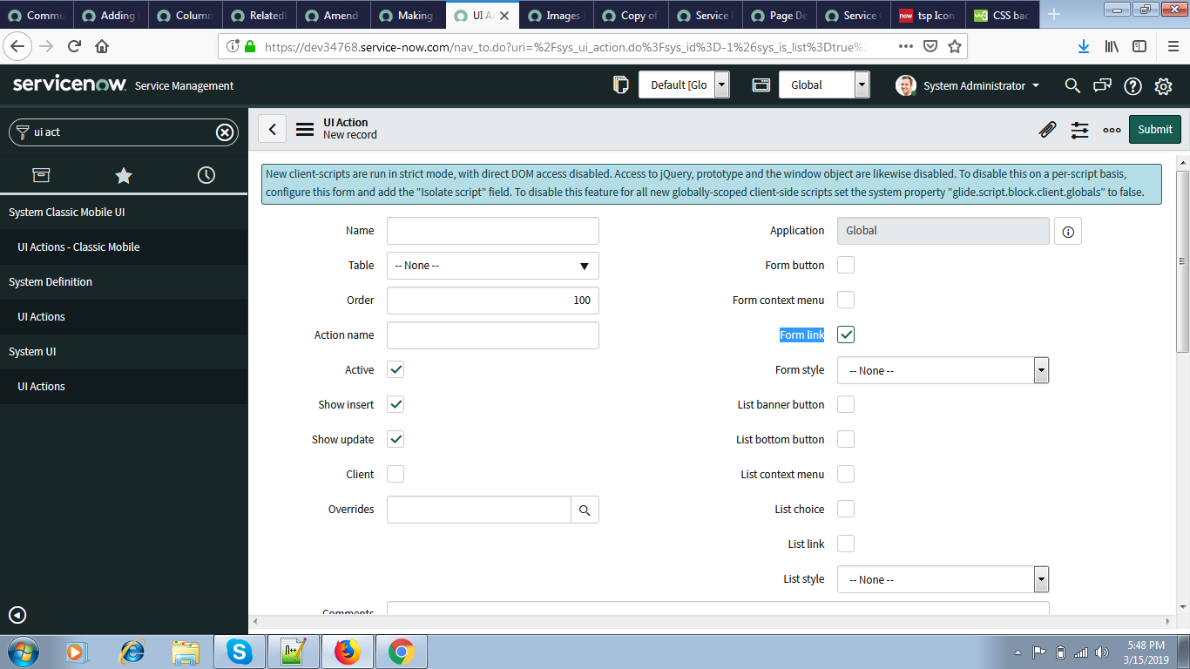1190x669 pixels.
Task: Enable the Client checkbox
Action: 395,474
